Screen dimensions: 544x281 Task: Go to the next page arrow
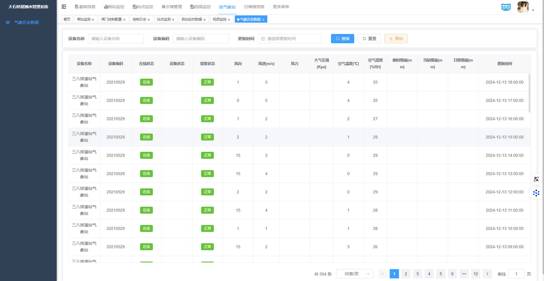pyautogui.click(x=487, y=274)
